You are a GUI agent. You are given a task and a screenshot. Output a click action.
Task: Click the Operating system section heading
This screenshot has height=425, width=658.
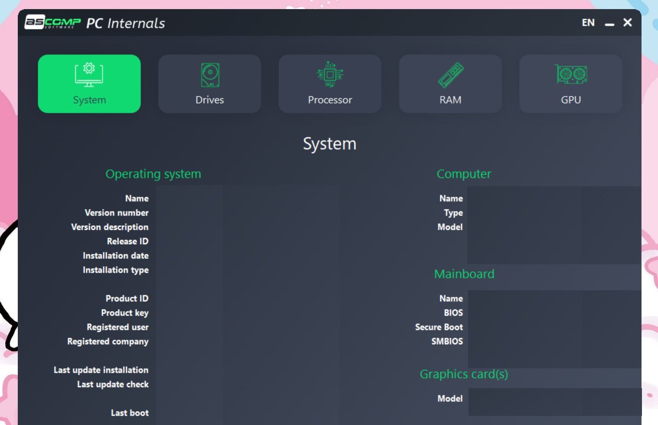[153, 174]
